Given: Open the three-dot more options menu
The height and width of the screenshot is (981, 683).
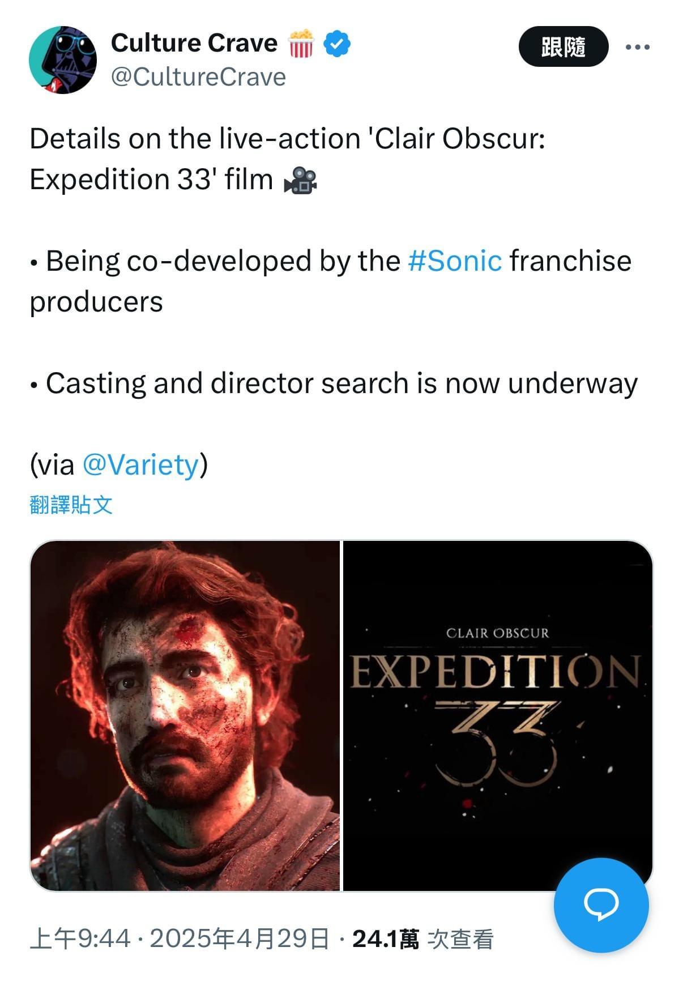Looking at the screenshot, I should click(638, 47).
